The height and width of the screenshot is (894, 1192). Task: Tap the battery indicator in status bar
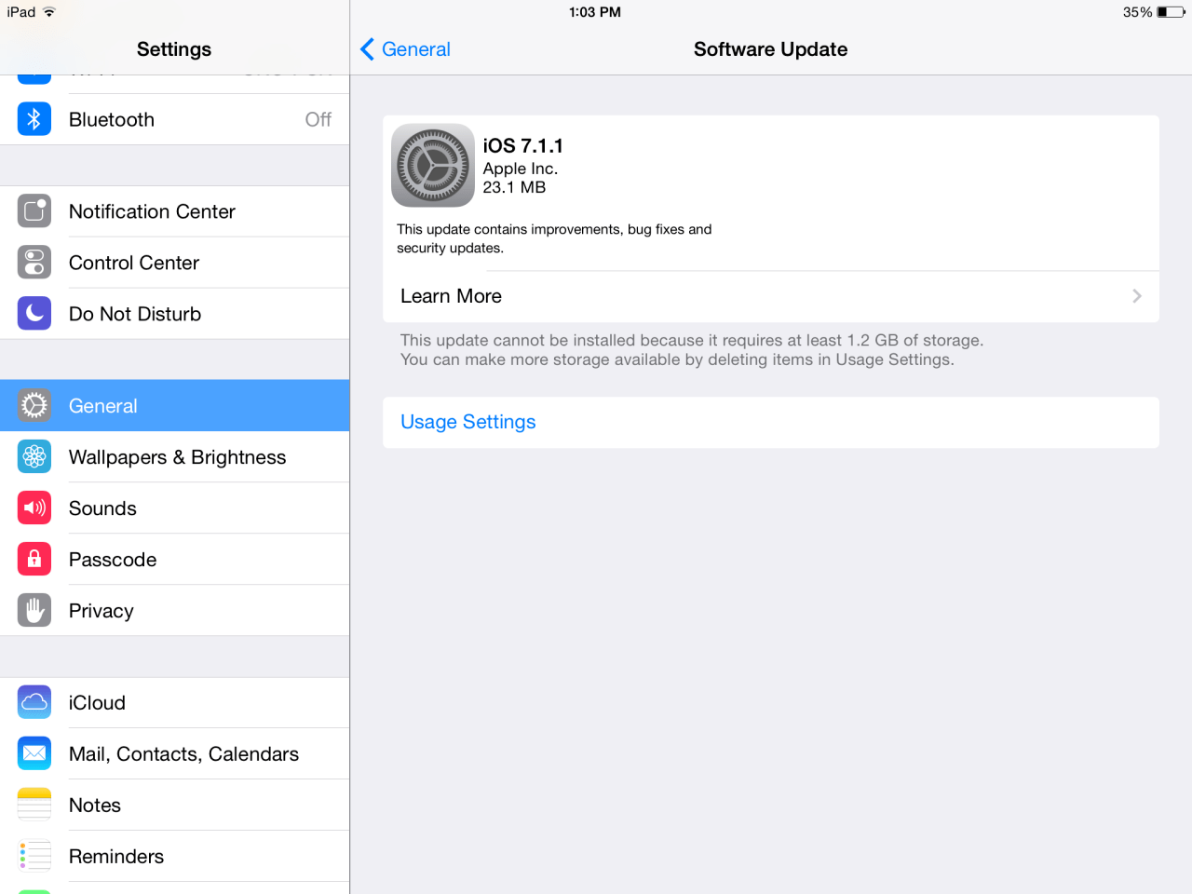1172,12
